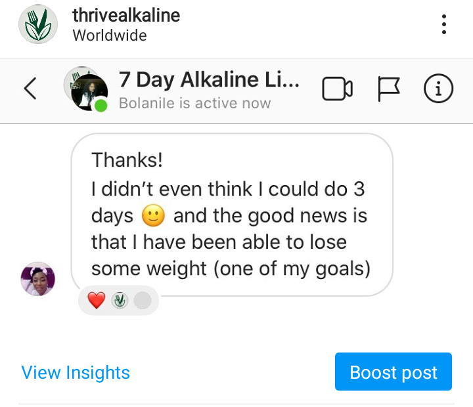Viewport: 473px width, 407px height.
Task: Click the flag icon in the chat header
Action: click(388, 89)
